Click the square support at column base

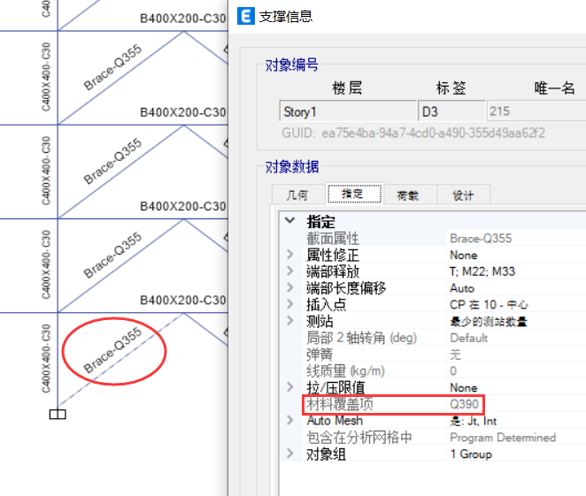pyautogui.click(x=58, y=413)
